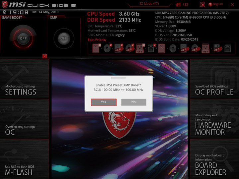Select legacy USB key boot device
239x179 pixels.
coord(205,48)
